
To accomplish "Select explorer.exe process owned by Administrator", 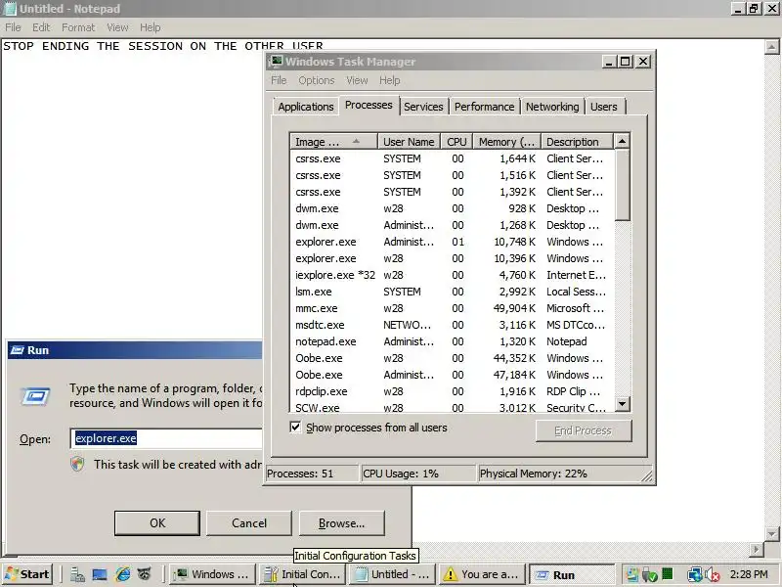I will pos(452,242).
